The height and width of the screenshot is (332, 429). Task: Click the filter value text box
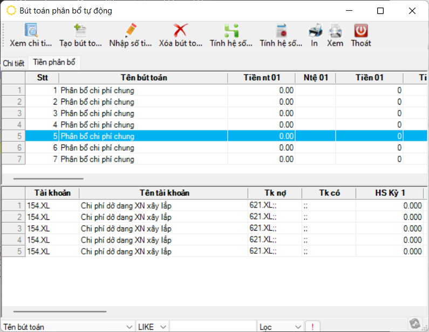point(213,327)
